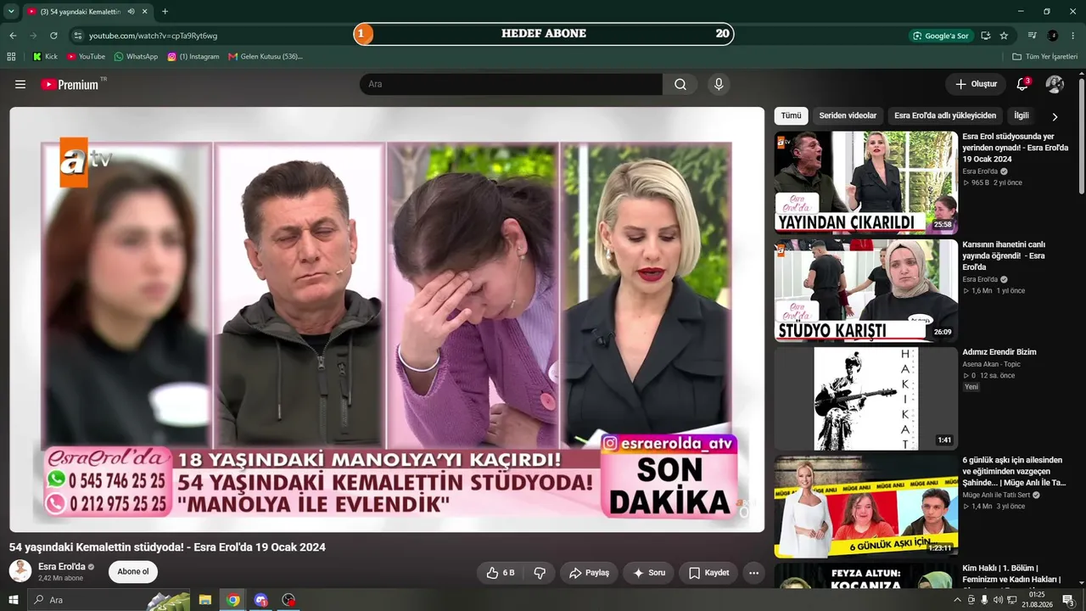Select Esra Erol'da adlı yükleyiciden chip
Screen dimensions: 1086x611
(945, 115)
